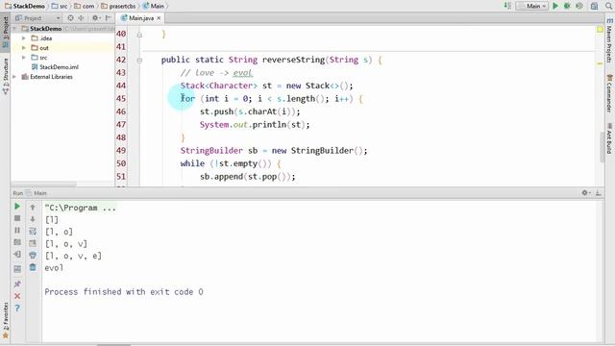
Task: Open Project panel gear settings
Action: (x=95, y=18)
